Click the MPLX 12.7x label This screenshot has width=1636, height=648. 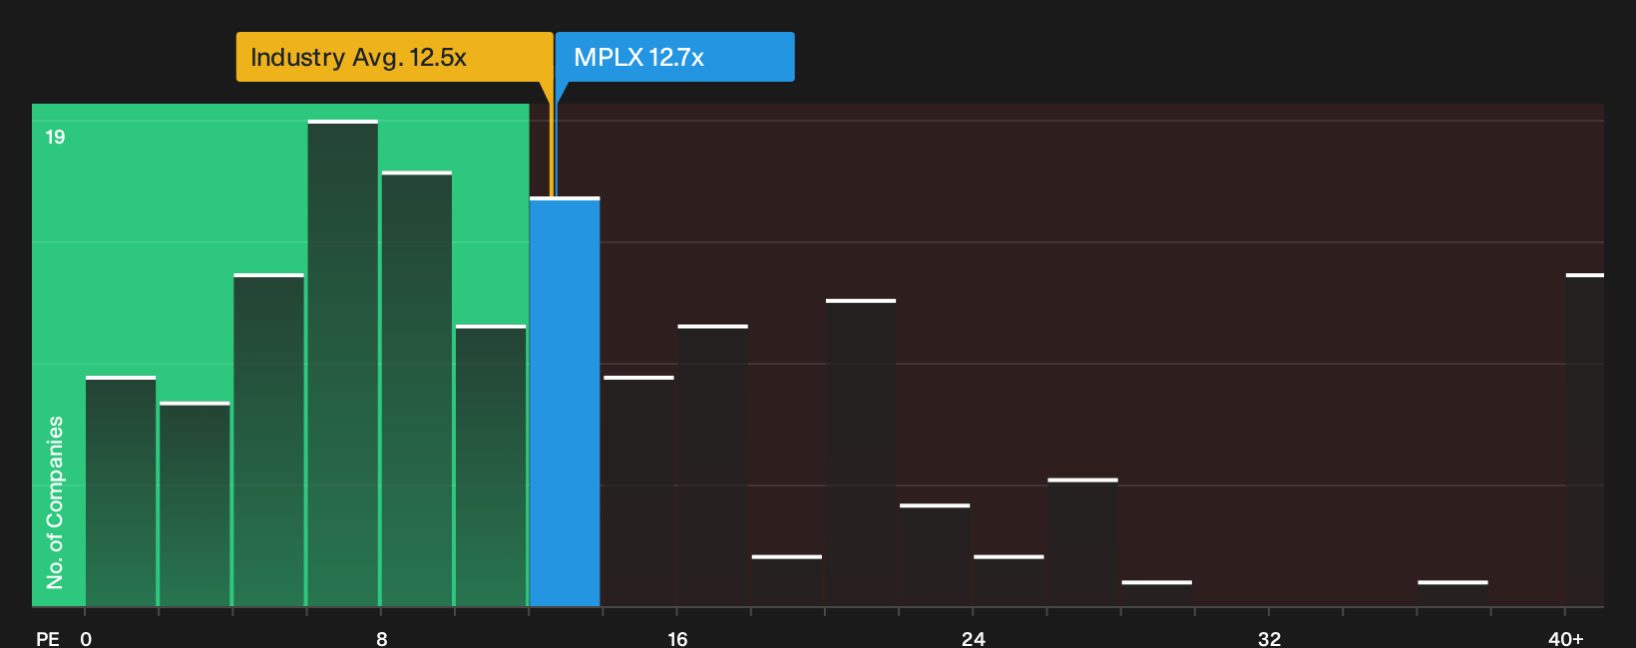[674, 57]
